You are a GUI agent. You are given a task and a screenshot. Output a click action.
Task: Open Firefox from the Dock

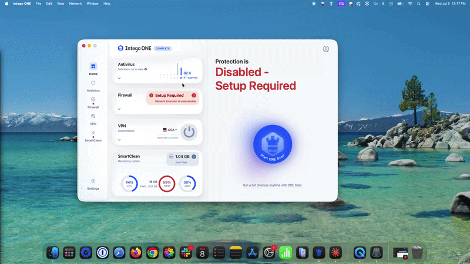coord(136,253)
